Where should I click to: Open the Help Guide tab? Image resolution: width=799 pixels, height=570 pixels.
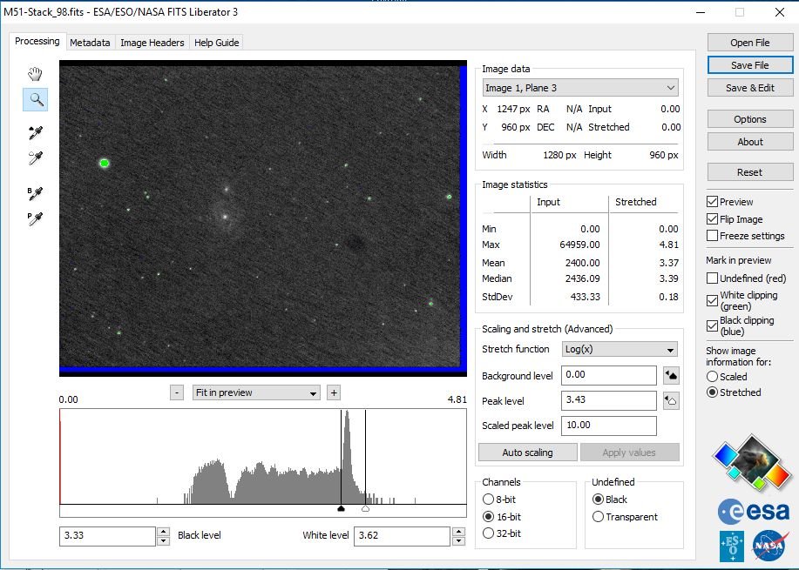pyautogui.click(x=216, y=43)
